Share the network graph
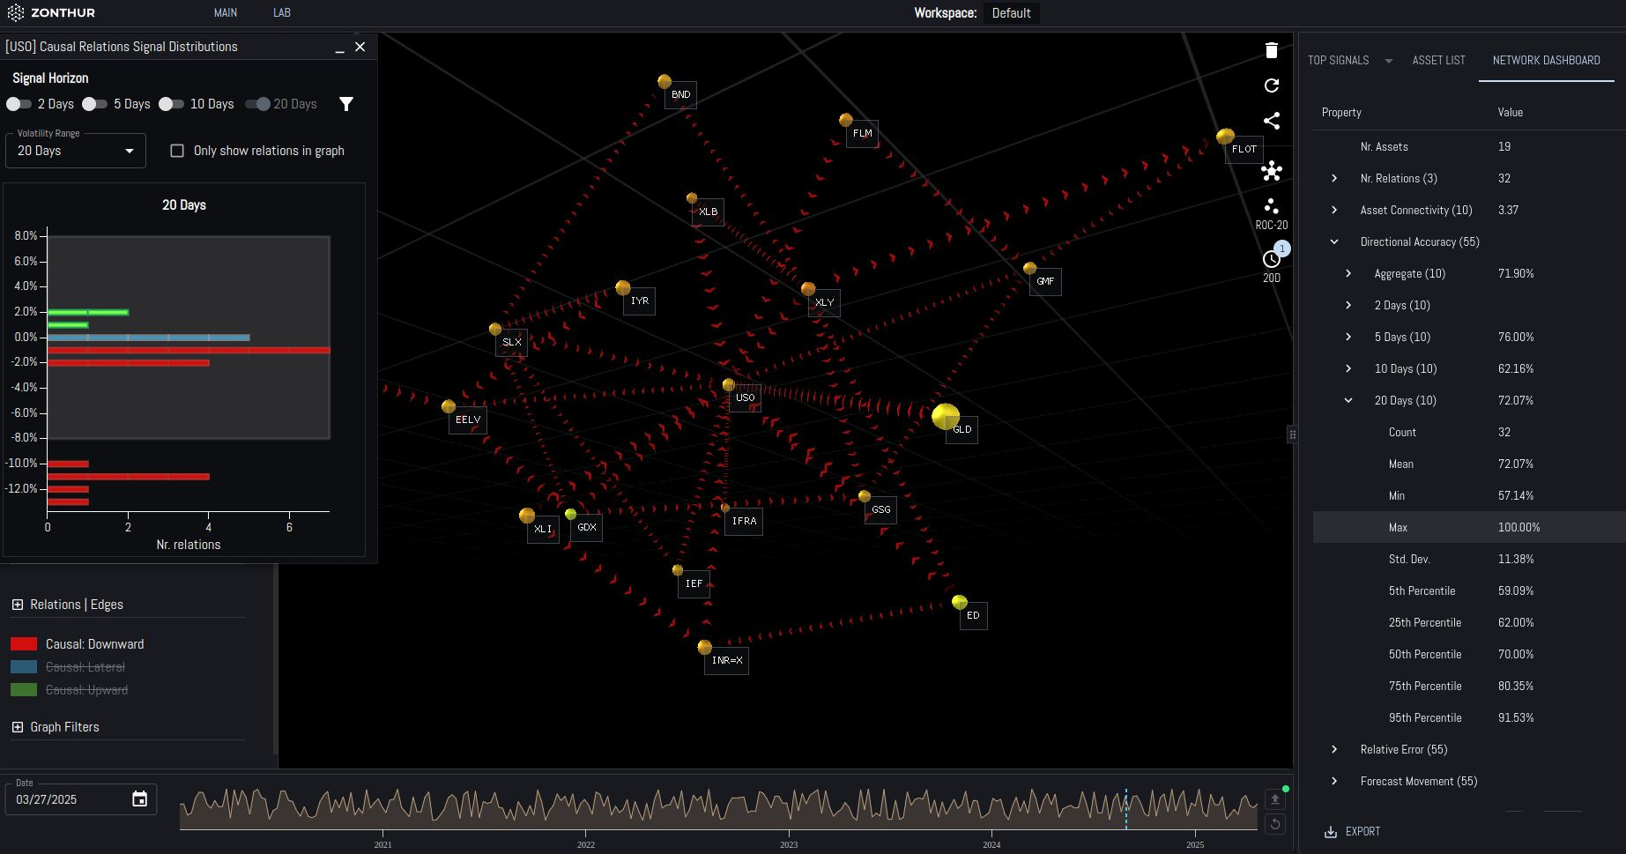 (1271, 121)
